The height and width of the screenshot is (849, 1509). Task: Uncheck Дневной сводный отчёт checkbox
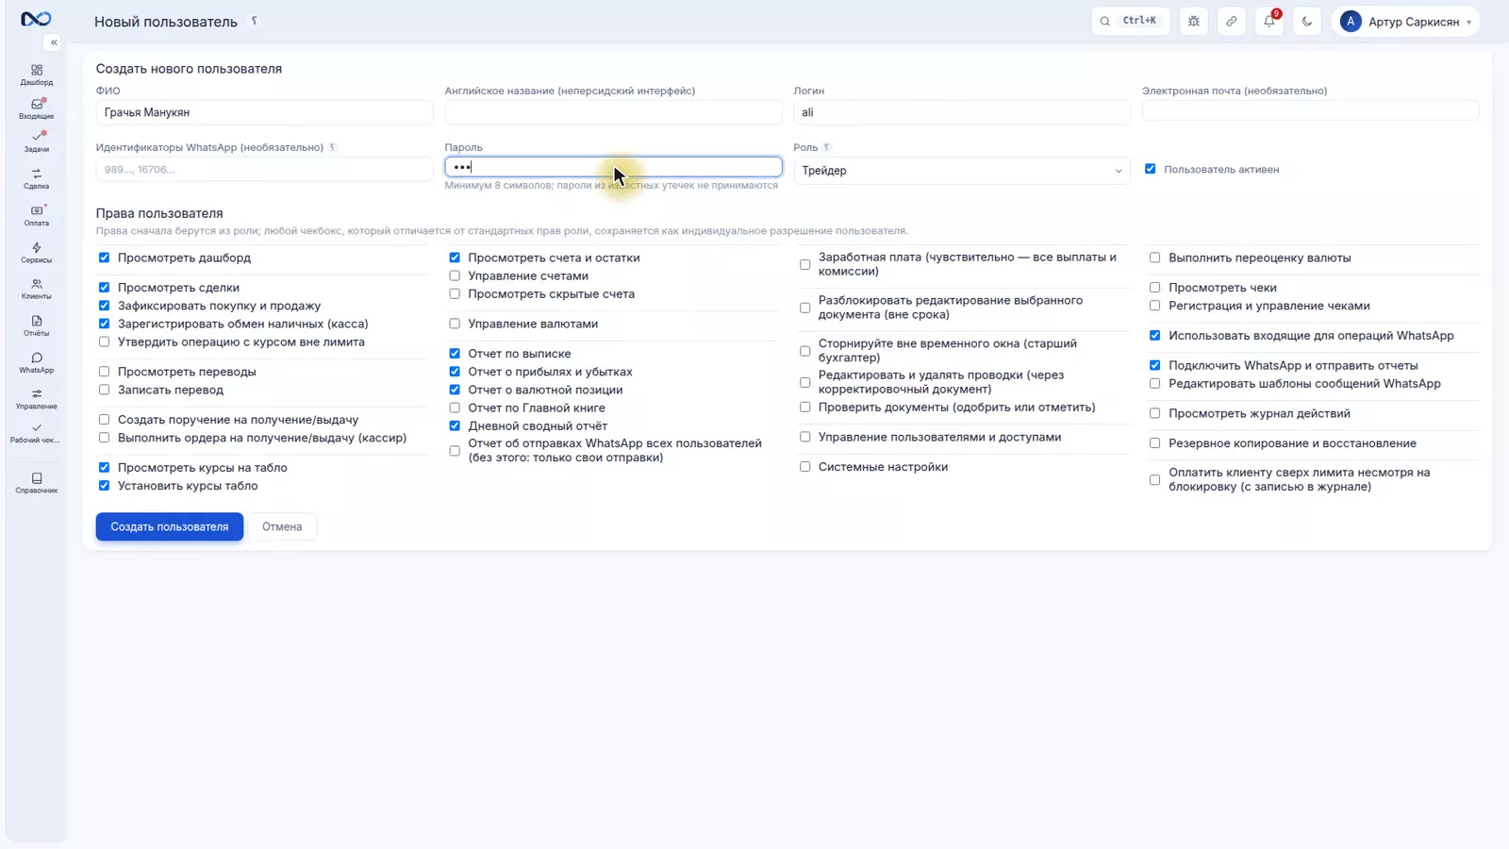(455, 425)
